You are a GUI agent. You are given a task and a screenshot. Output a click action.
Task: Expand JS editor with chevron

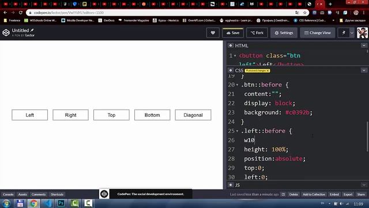[x=364, y=185]
